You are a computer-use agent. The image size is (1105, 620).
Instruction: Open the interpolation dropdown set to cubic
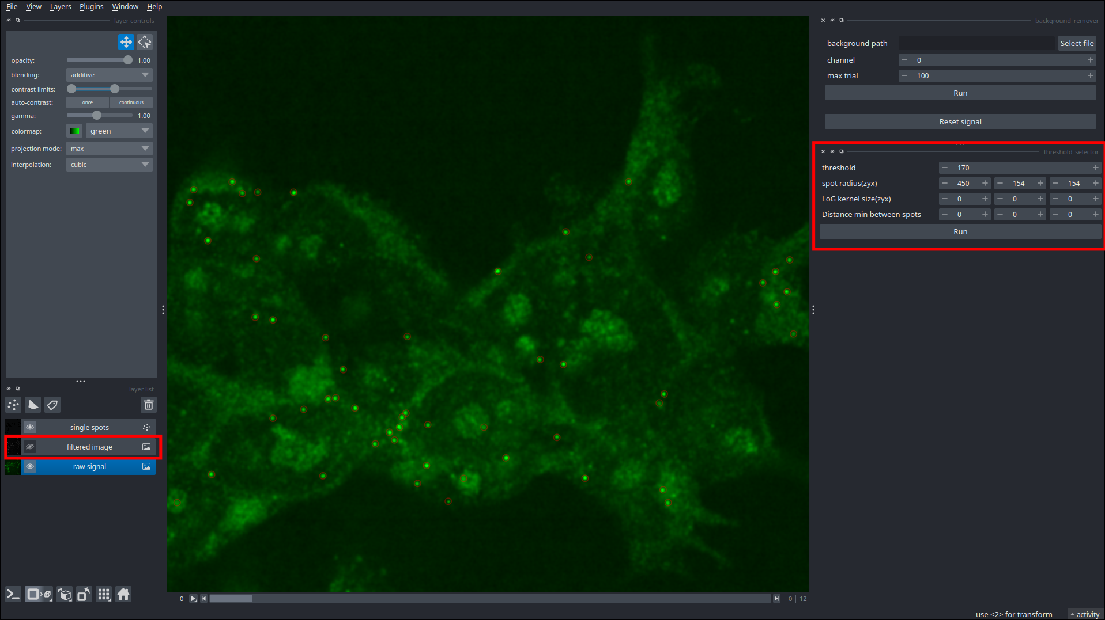tap(110, 165)
